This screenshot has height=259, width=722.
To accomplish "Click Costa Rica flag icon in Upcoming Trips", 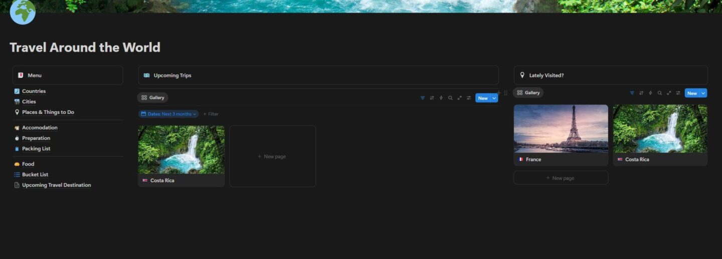I will pos(145,180).
